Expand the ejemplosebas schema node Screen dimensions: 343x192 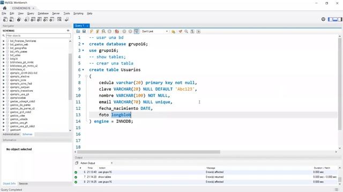tap(4, 98)
